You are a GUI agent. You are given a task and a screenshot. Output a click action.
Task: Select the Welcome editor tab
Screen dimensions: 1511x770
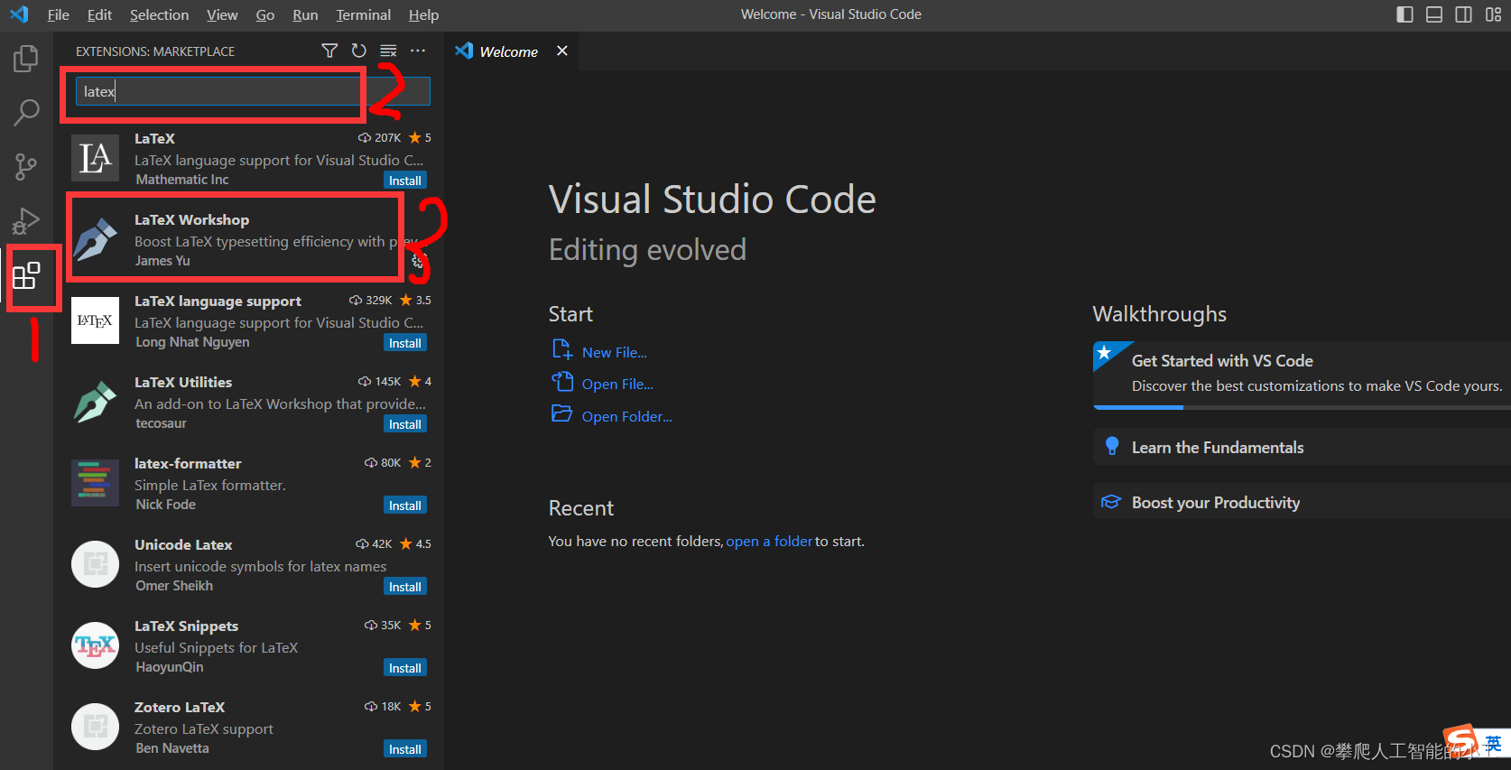(x=509, y=51)
